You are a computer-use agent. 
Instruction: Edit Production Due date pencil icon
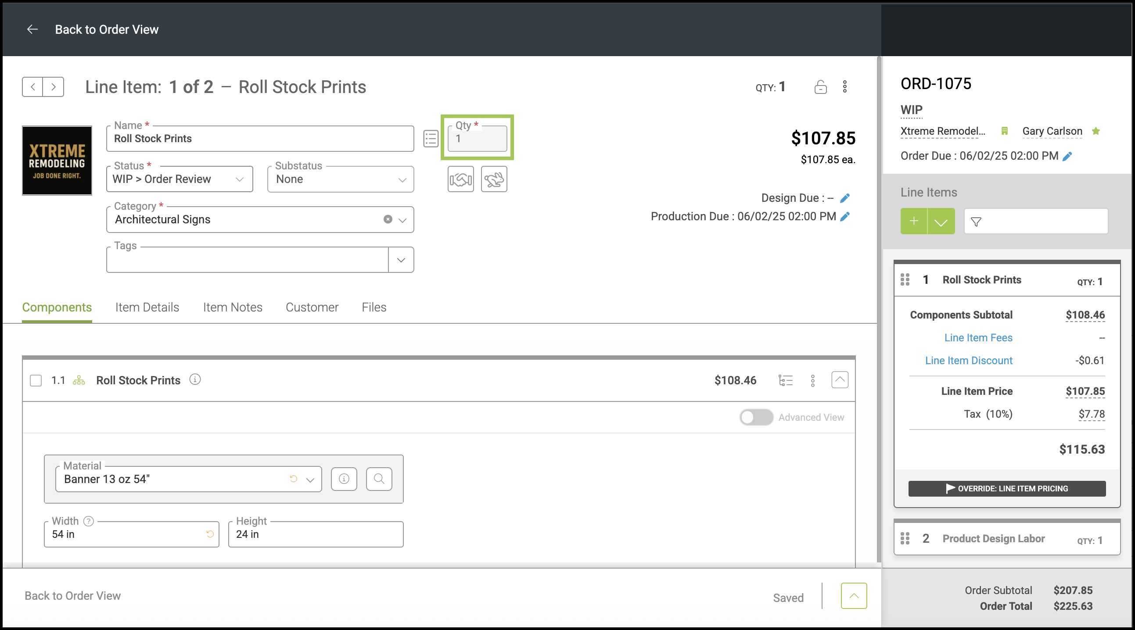coord(845,217)
